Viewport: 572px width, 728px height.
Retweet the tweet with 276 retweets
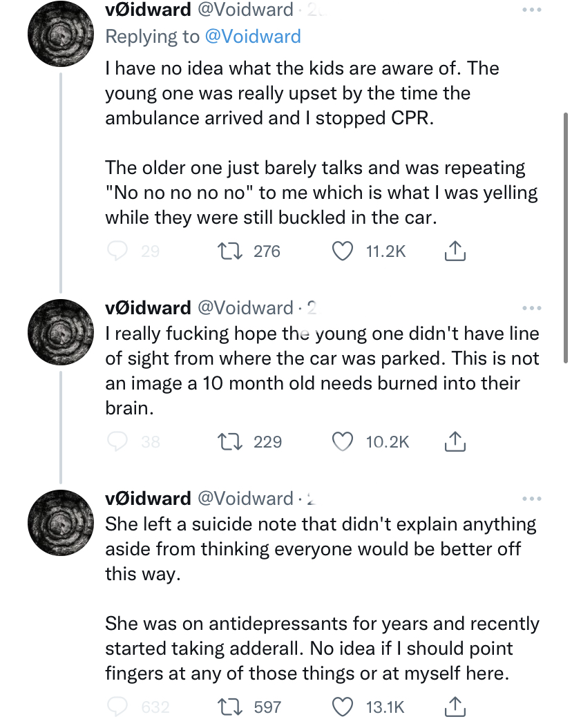(229, 251)
